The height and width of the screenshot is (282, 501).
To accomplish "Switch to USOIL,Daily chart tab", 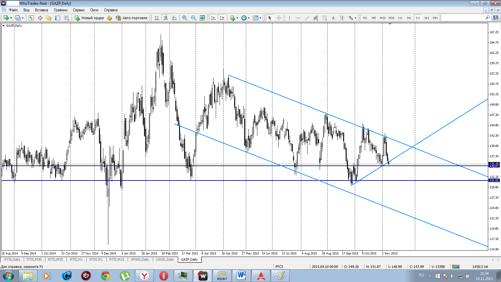I will point(165,259).
